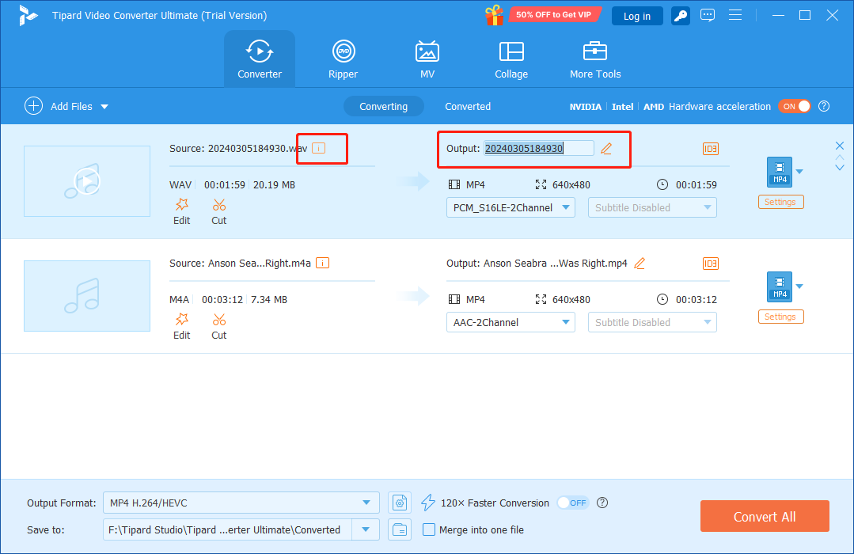Click the 50% OFF to Get VIP banner
This screenshot has width=854, height=554.
click(x=554, y=15)
